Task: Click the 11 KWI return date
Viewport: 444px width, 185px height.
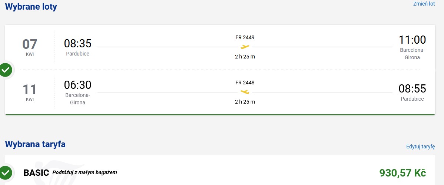Action: pyautogui.click(x=30, y=92)
